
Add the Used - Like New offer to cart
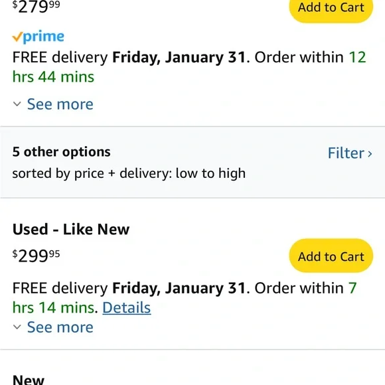click(331, 256)
